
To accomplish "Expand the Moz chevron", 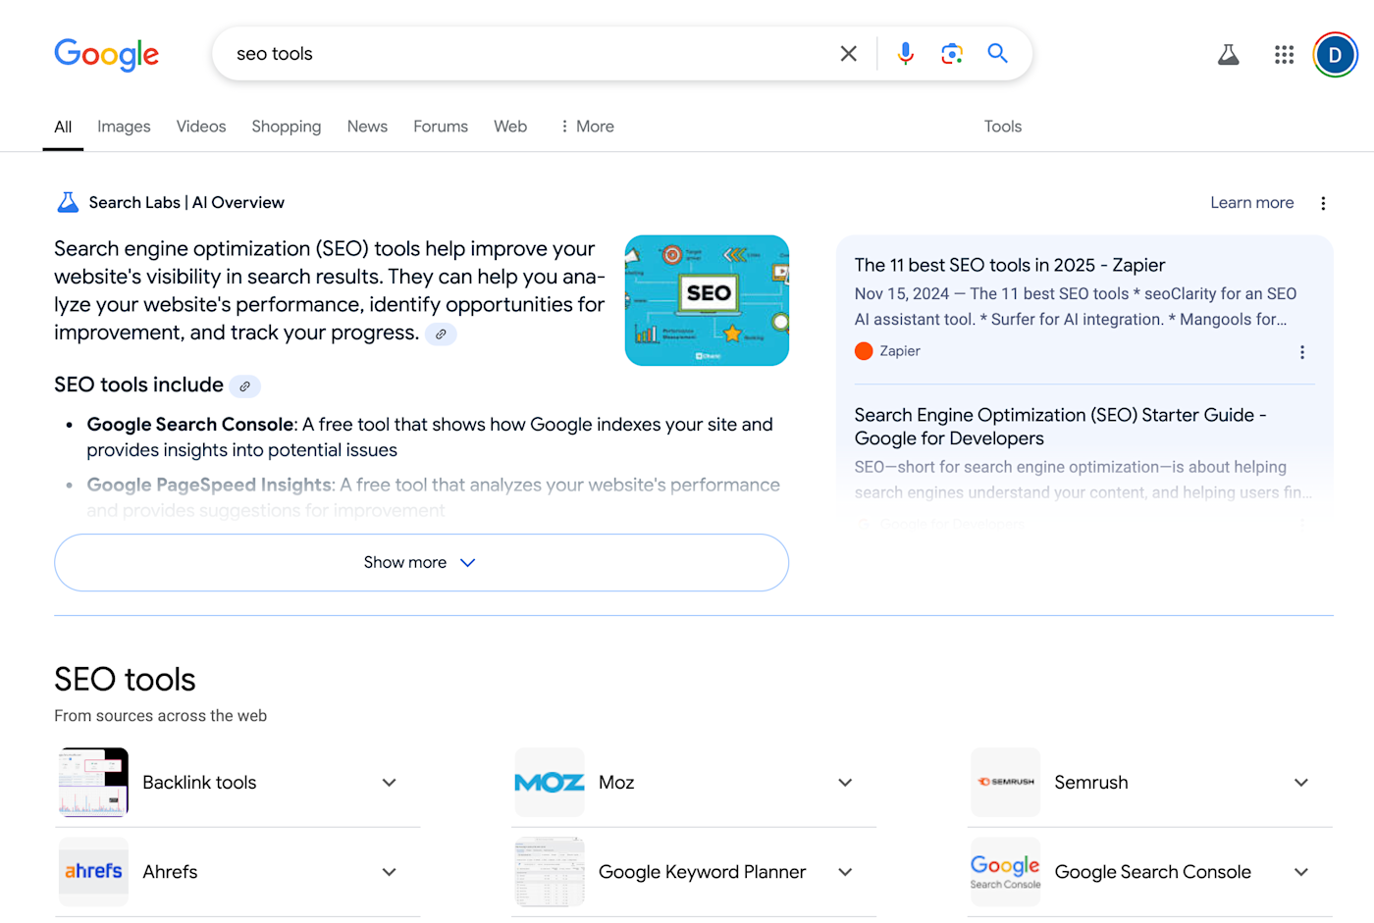I will point(845,783).
